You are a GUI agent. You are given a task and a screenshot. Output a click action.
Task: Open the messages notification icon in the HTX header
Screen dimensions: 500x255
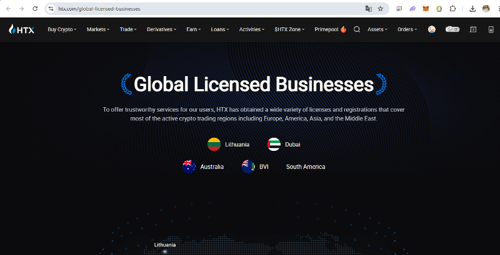click(x=474, y=29)
